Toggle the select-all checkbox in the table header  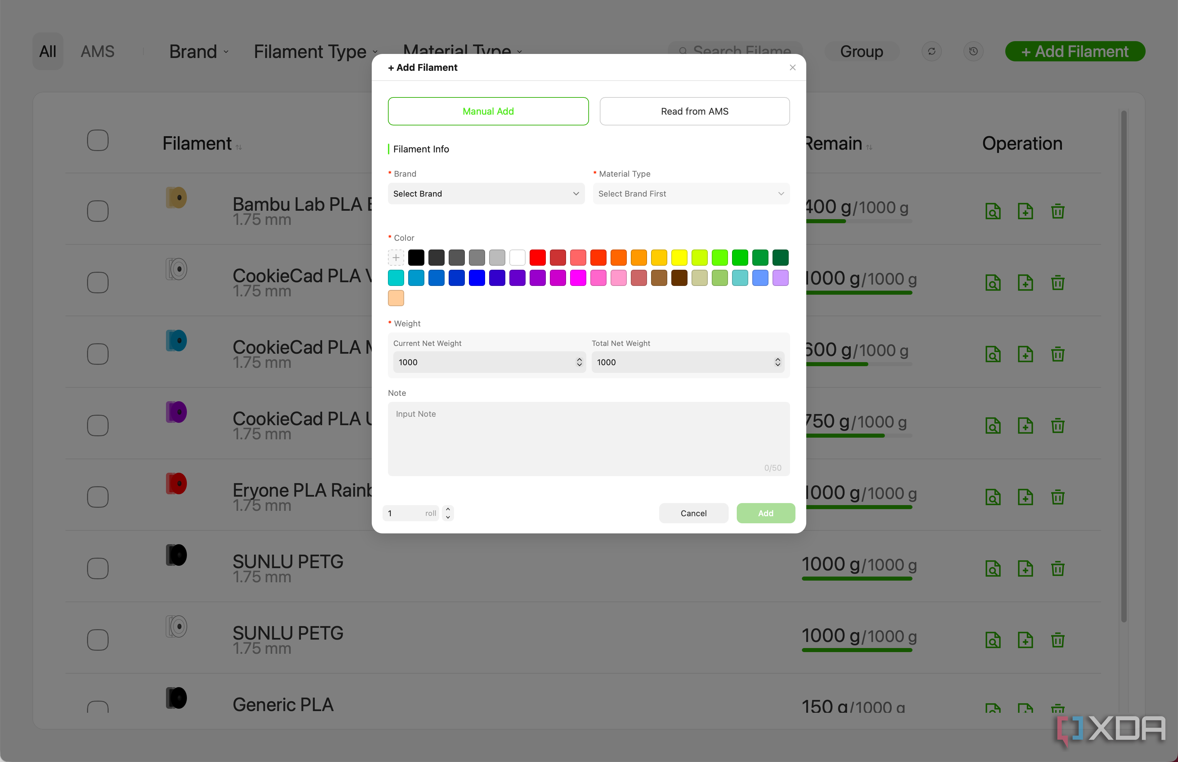97,141
